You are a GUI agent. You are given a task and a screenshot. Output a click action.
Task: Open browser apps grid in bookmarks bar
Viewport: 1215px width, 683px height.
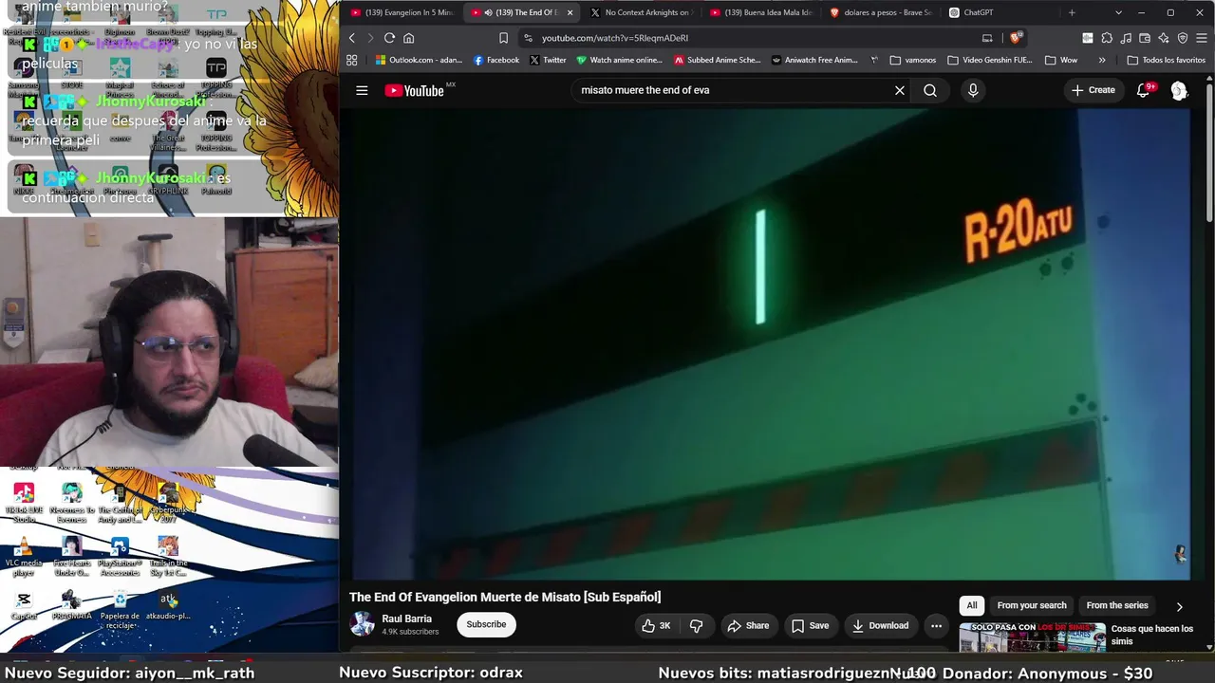[352, 60]
